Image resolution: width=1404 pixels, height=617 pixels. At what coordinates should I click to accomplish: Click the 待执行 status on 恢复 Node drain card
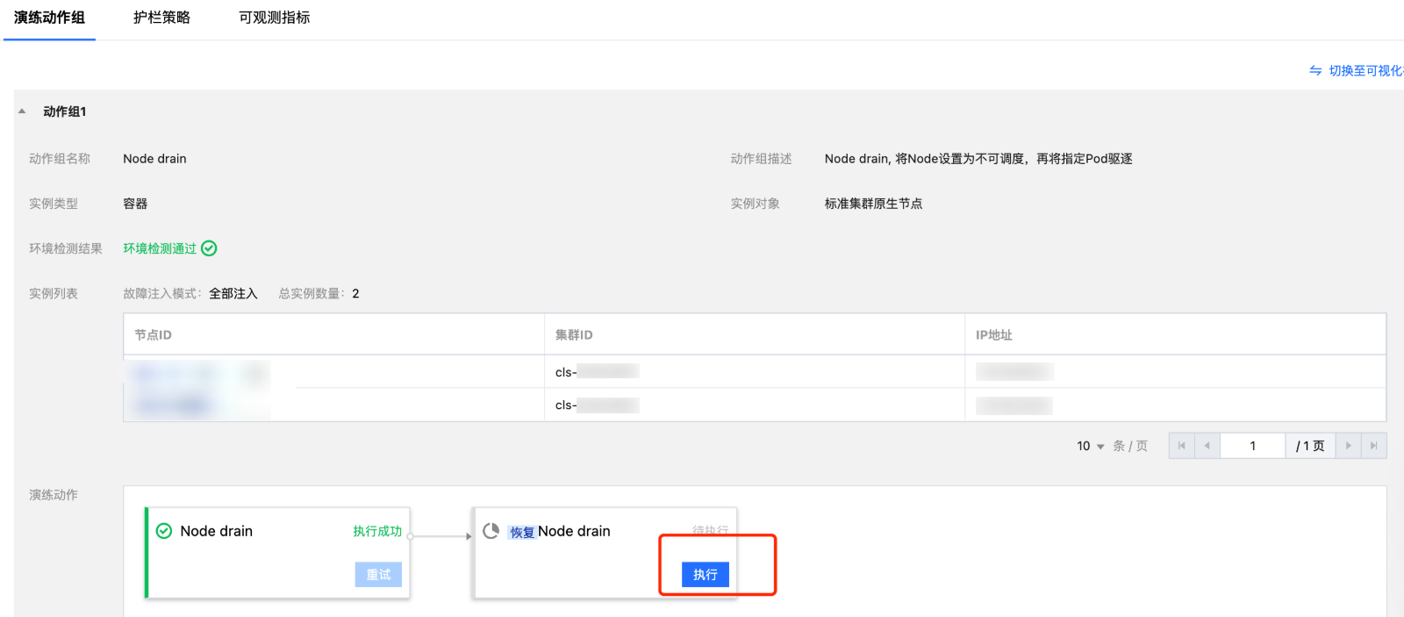[710, 530]
